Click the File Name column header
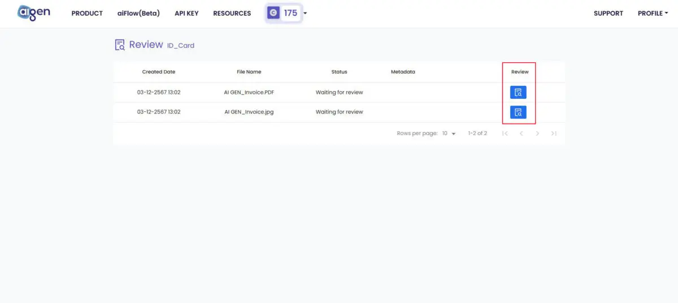Screen dimensions: 678x303 coord(249,72)
